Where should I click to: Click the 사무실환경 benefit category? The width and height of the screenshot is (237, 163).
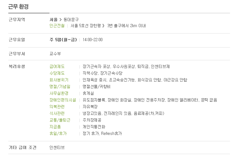59,93
